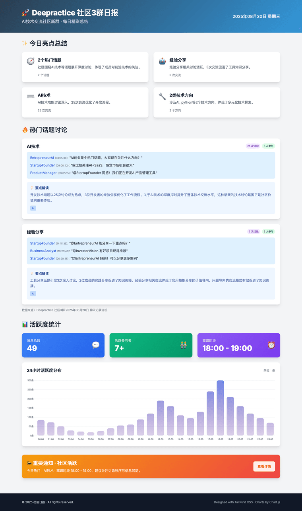Click the alarm clock icon in 高峰时段 card
The image size is (302, 511).
pos(271,345)
